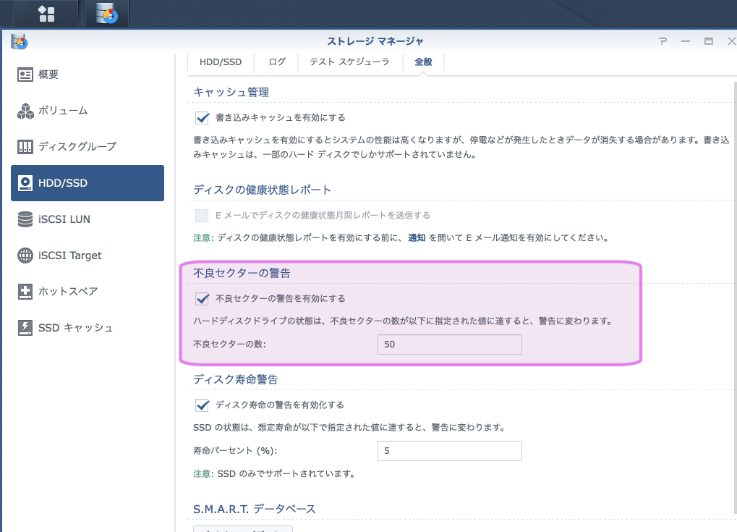This screenshot has width=737, height=532.
Task: Click the 概要 overview sidebar icon
Action: [25, 75]
